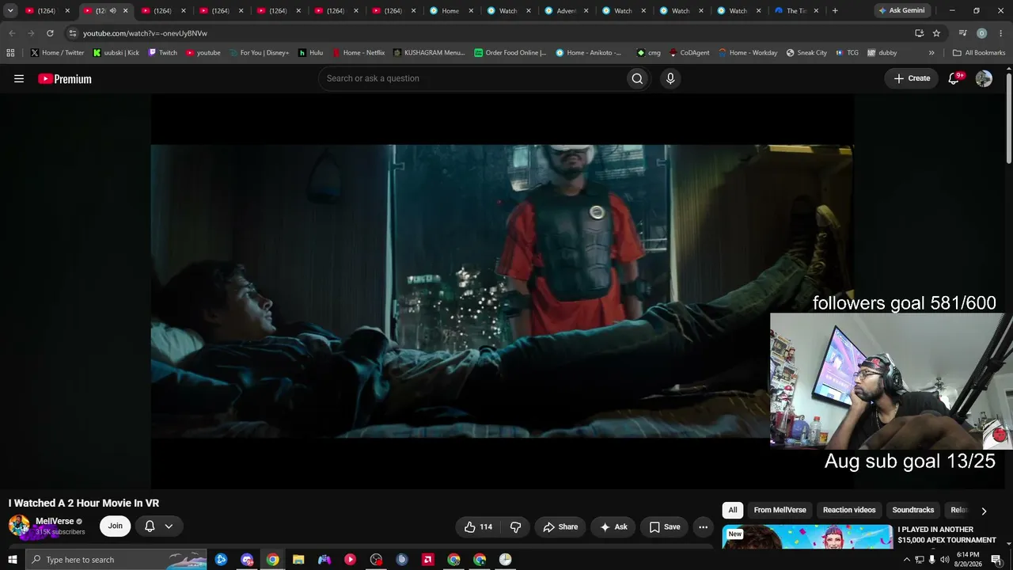
Task: Like the video with thumbs up
Action: [478, 526]
